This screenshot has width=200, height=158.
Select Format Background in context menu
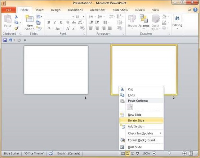[x=141, y=140]
